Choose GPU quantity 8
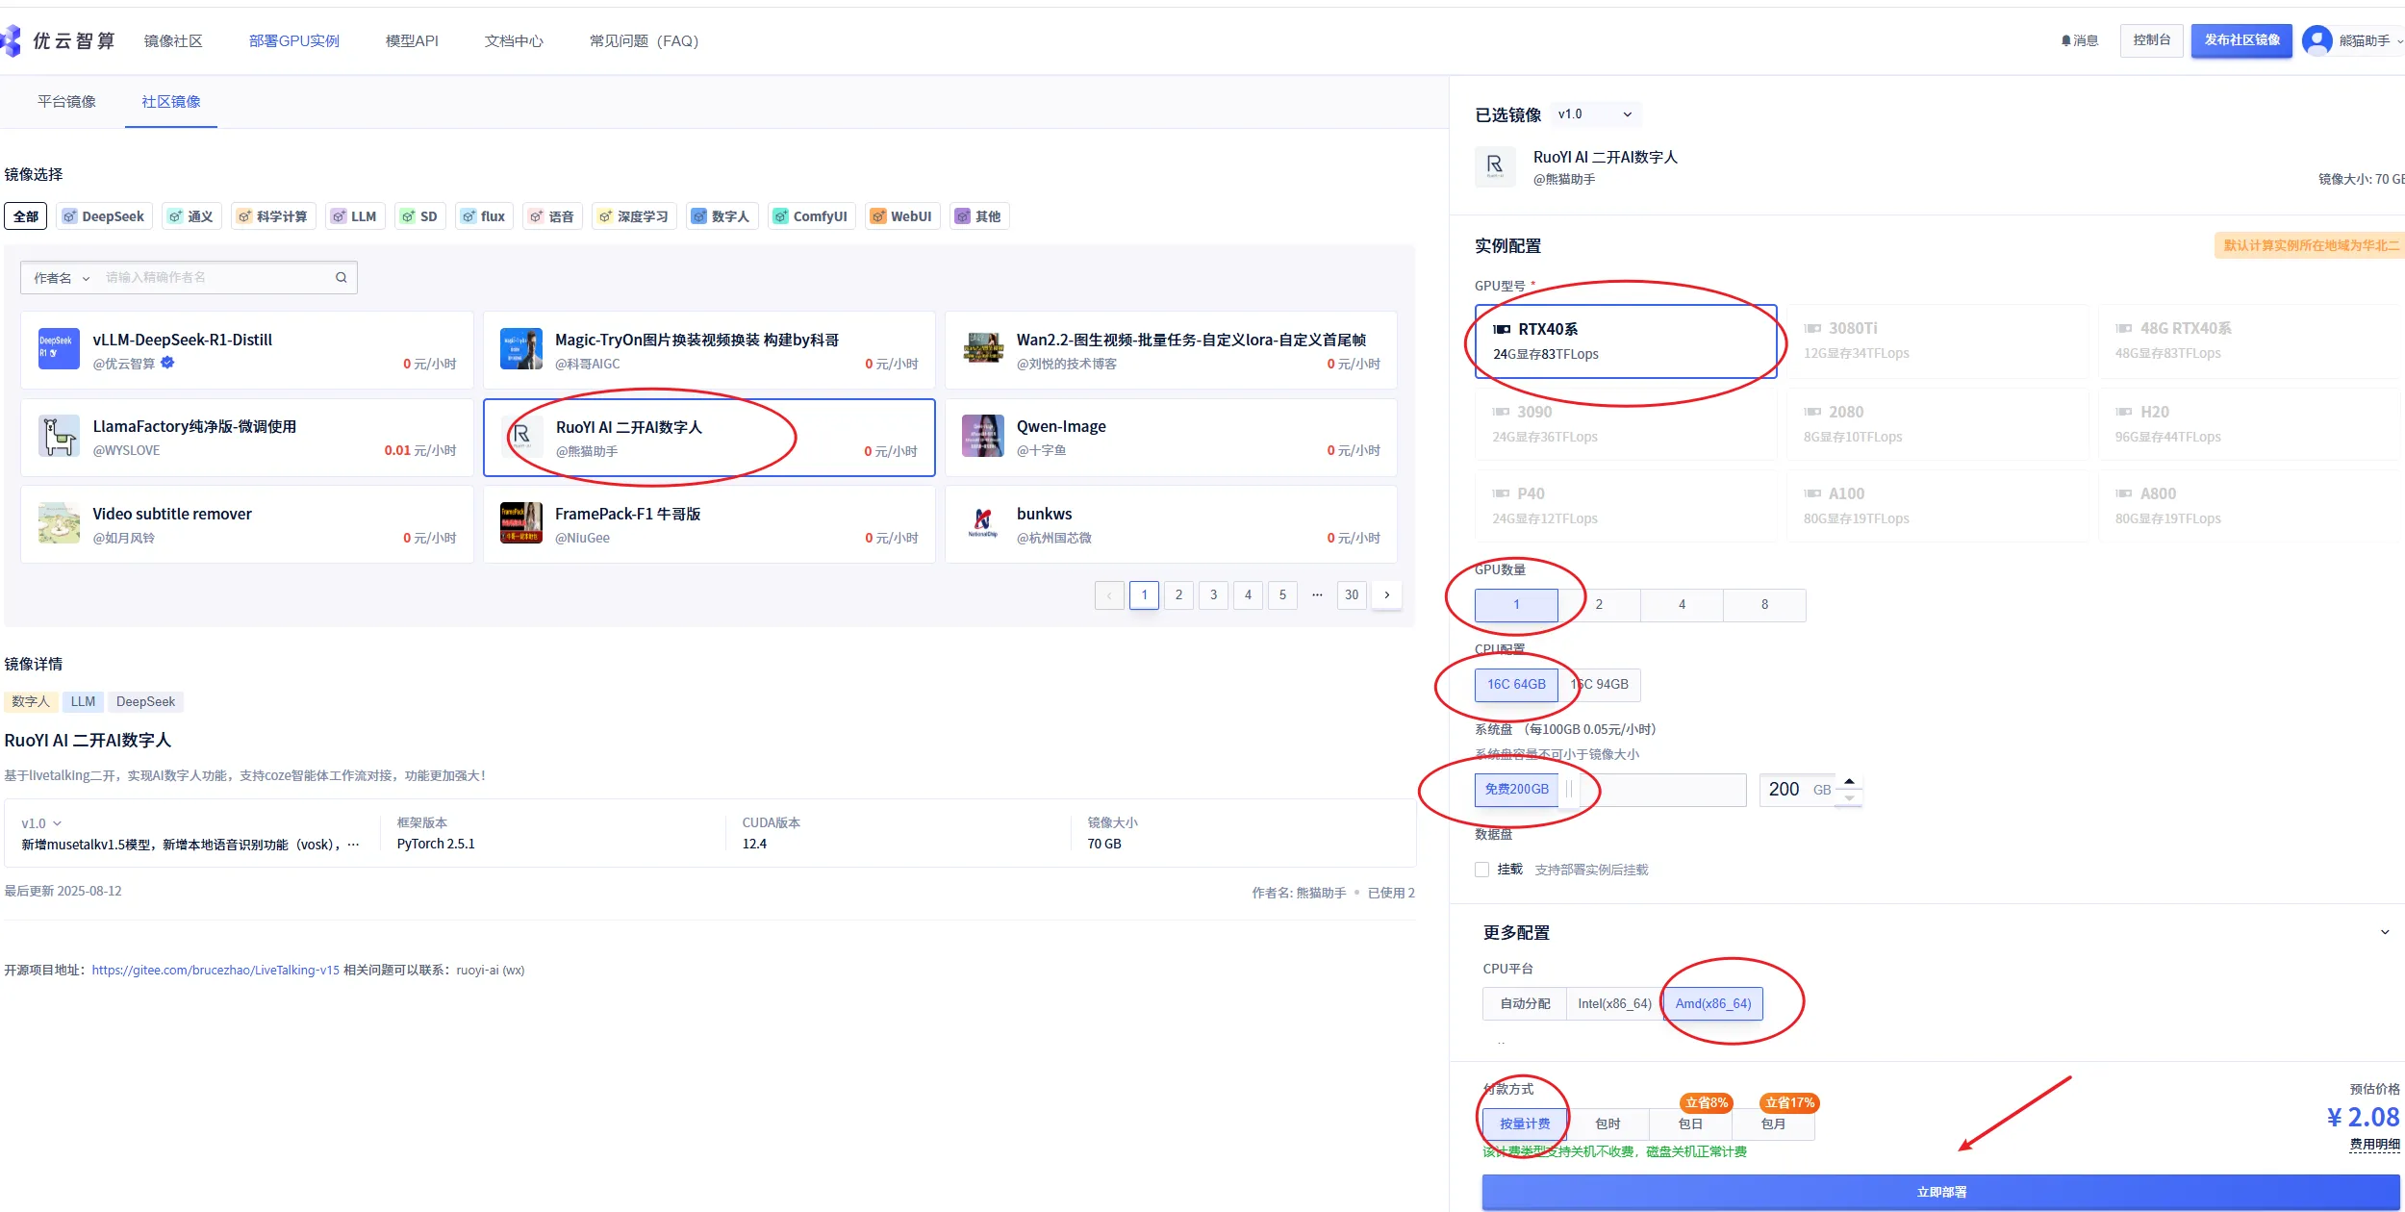2405x1212 pixels. tap(1764, 605)
